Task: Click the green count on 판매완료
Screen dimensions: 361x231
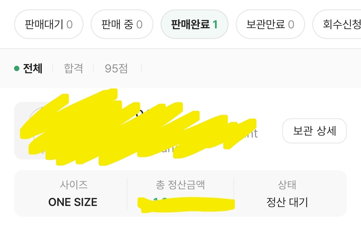Action: point(215,24)
